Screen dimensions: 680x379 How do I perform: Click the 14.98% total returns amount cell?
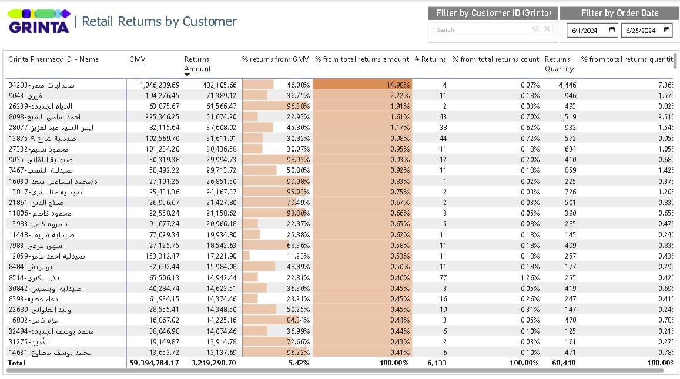362,85
